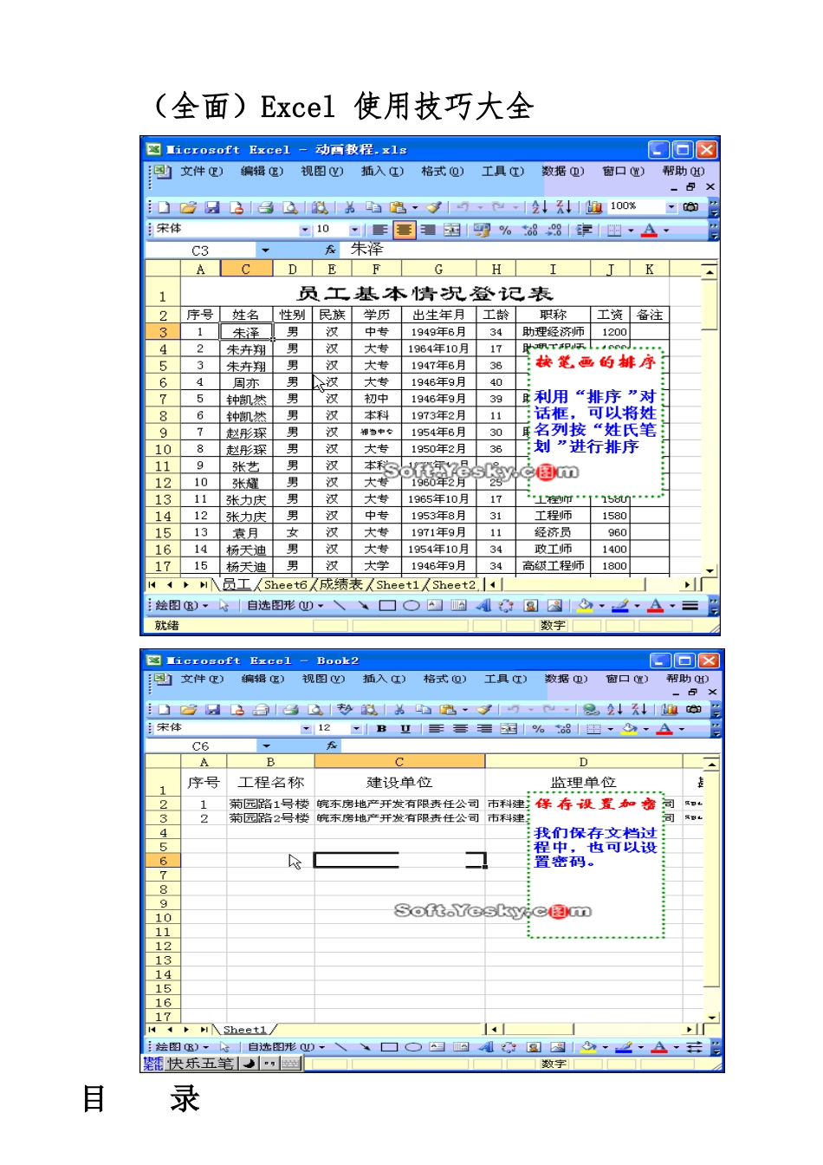Image resolution: width=823 pixels, height=1165 pixels.
Task: Toggle Align Right in Book2 window
Action: [x=484, y=729]
